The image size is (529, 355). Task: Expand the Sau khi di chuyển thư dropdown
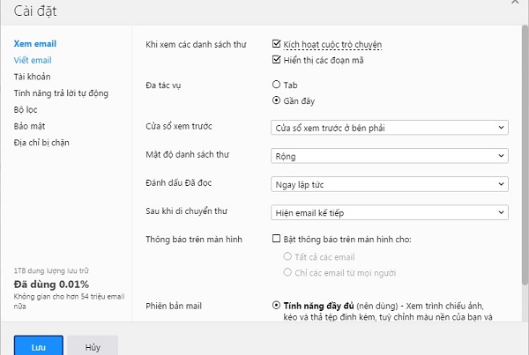click(x=389, y=212)
